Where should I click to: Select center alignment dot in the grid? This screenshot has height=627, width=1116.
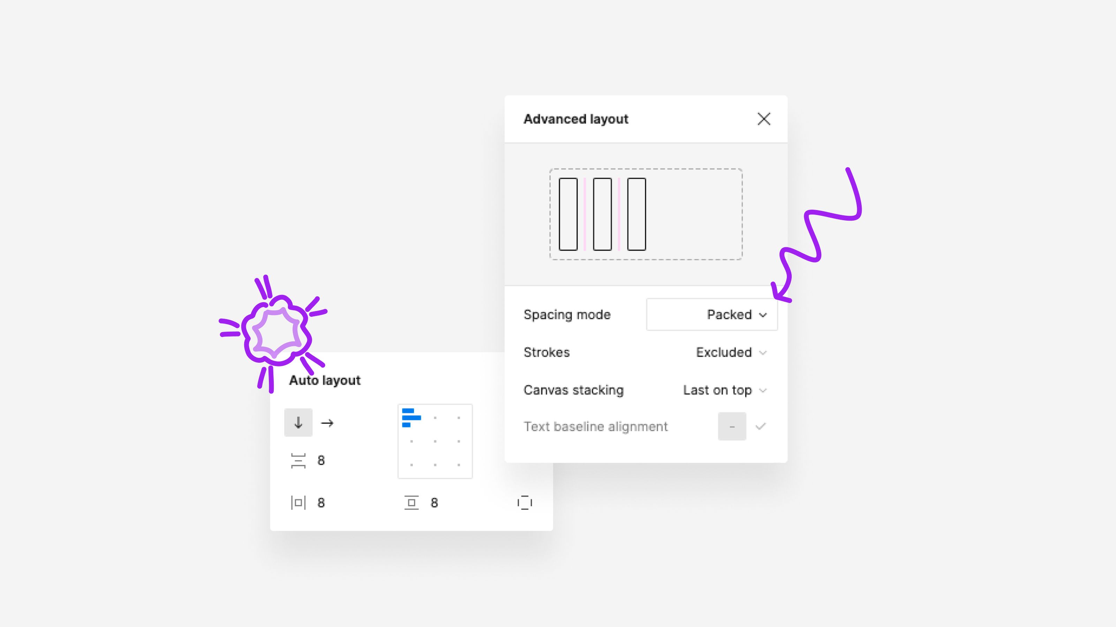pos(435,441)
